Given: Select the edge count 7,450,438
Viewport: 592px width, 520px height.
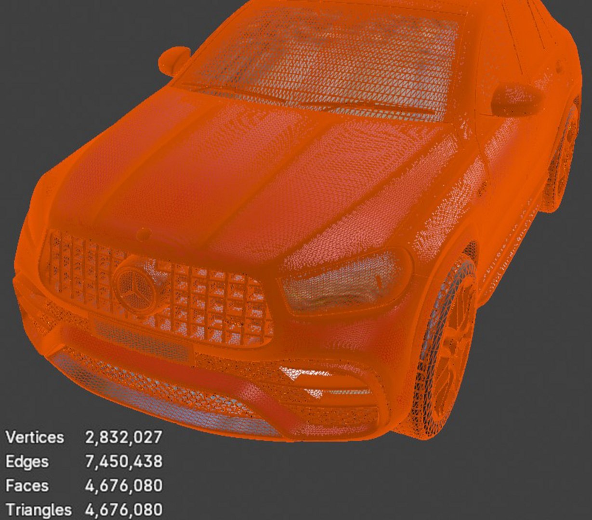Looking at the screenshot, I should [124, 462].
